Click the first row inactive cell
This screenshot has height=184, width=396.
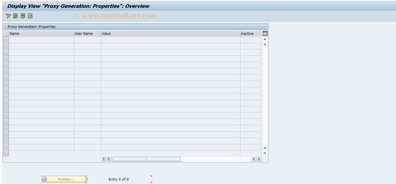pos(250,40)
